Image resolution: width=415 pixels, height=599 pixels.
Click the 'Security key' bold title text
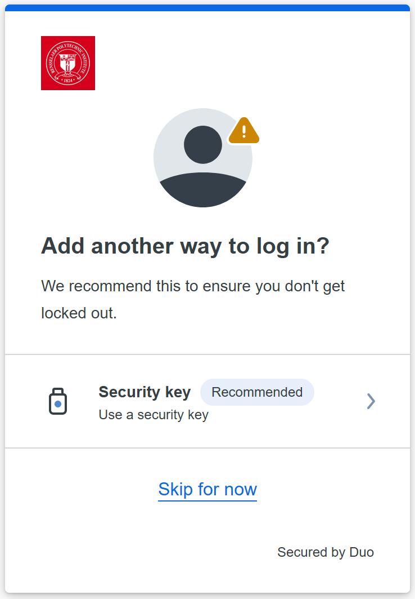(x=144, y=392)
